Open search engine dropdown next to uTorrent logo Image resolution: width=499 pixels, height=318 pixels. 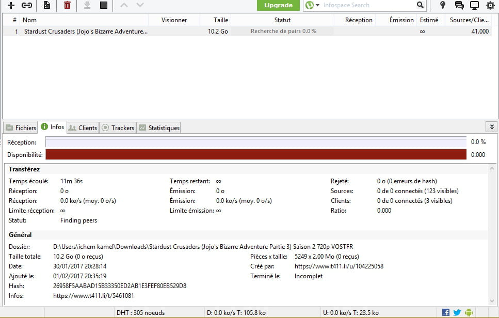(x=317, y=5)
